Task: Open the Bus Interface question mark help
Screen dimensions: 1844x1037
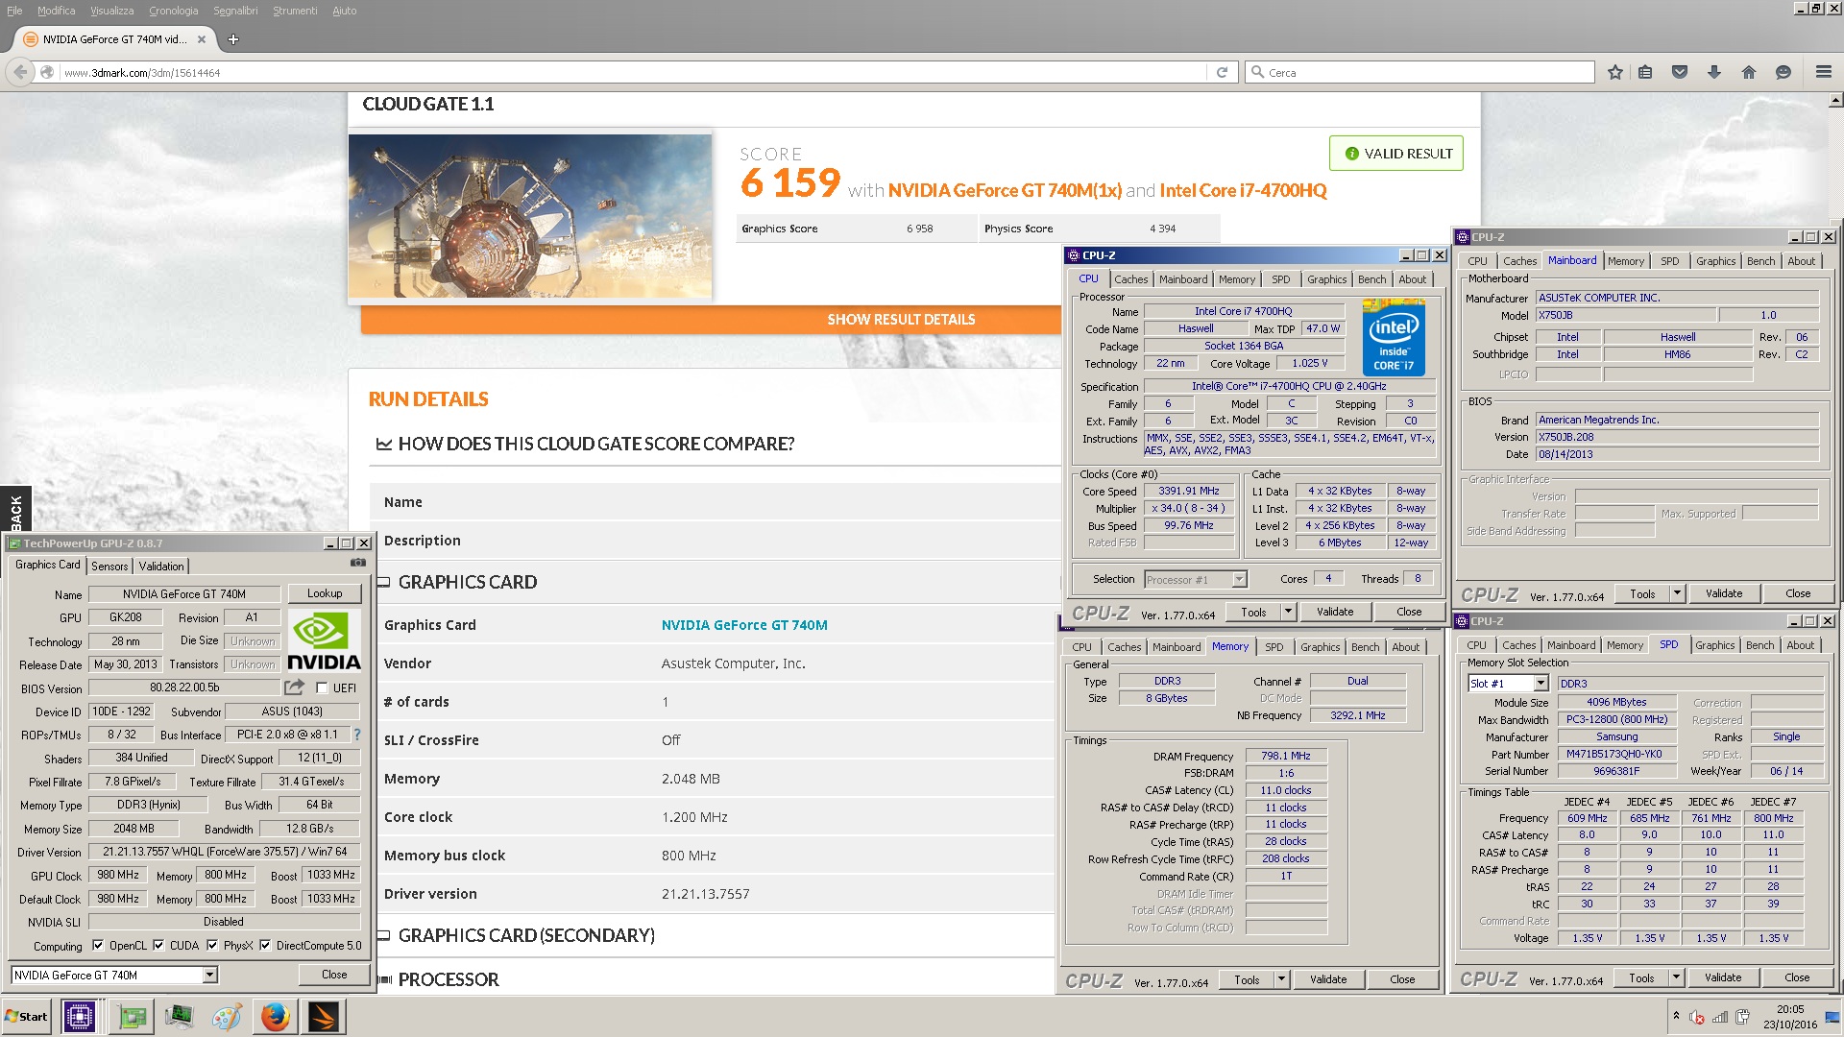Action: pos(357,735)
